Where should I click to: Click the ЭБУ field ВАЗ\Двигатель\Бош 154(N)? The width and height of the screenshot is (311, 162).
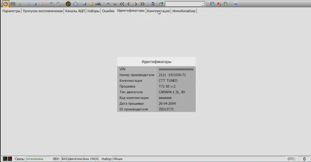coord(80,159)
